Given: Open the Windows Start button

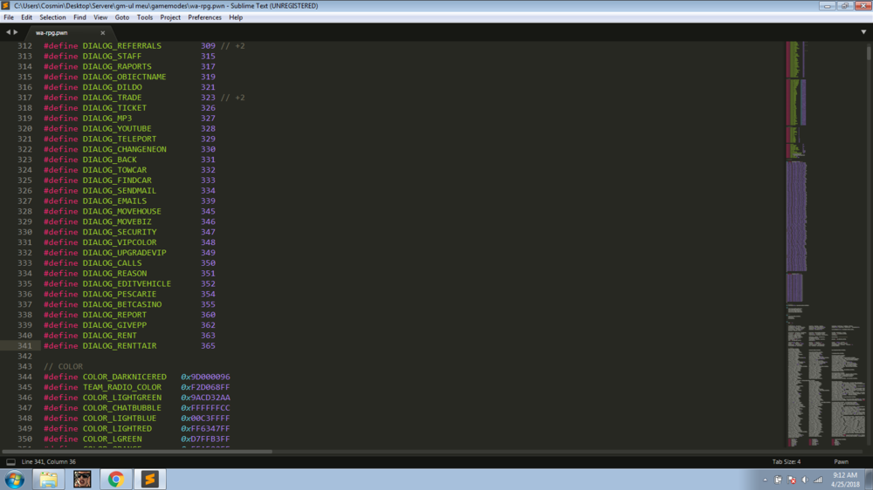Looking at the screenshot, I should (x=15, y=479).
